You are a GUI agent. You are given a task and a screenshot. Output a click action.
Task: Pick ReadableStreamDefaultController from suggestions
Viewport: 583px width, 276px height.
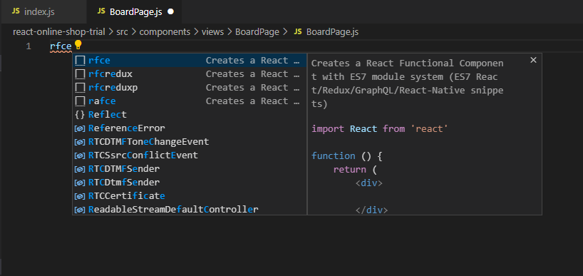(x=190, y=209)
